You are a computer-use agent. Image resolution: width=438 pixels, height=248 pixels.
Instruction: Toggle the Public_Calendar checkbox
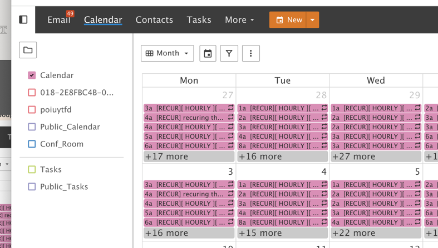point(32,127)
